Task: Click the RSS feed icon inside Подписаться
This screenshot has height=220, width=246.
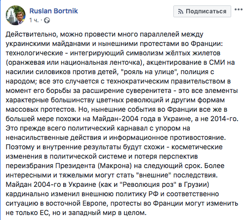Action: (x=181, y=11)
